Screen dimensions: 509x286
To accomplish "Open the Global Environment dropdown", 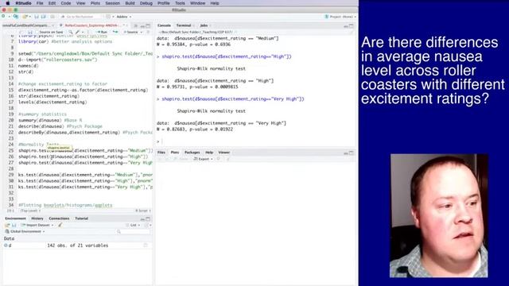I will pyautogui.click(x=25, y=231).
